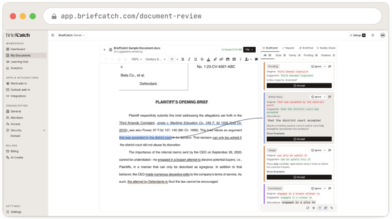Apply italic formatting in toolbar

189,60
